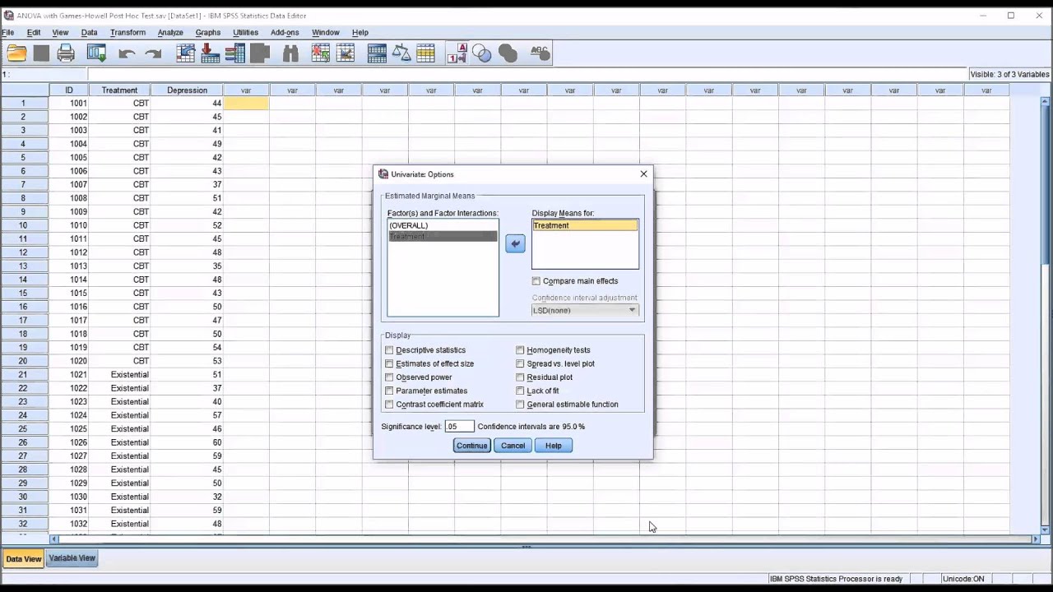Click the Use variable sets icon
The width and height of the screenshot is (1053, 592).
point(482,53)
